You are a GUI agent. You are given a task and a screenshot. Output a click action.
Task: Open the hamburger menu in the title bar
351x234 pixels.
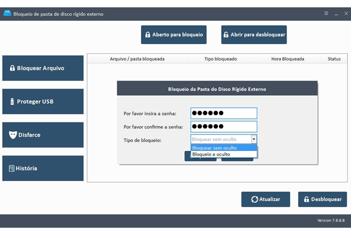click(325, 14)
